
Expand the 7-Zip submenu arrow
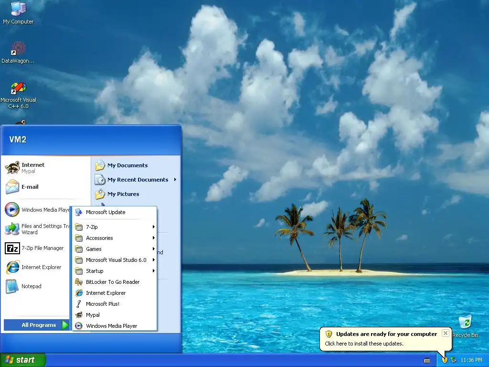[x=154, y=227]
